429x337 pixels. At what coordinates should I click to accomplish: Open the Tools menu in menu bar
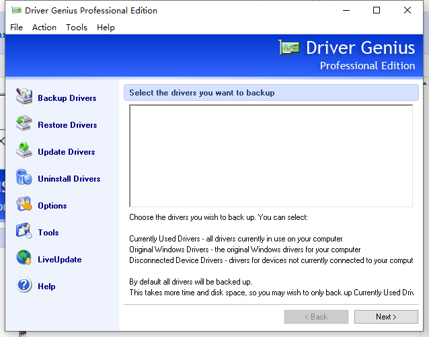point(77,28)
